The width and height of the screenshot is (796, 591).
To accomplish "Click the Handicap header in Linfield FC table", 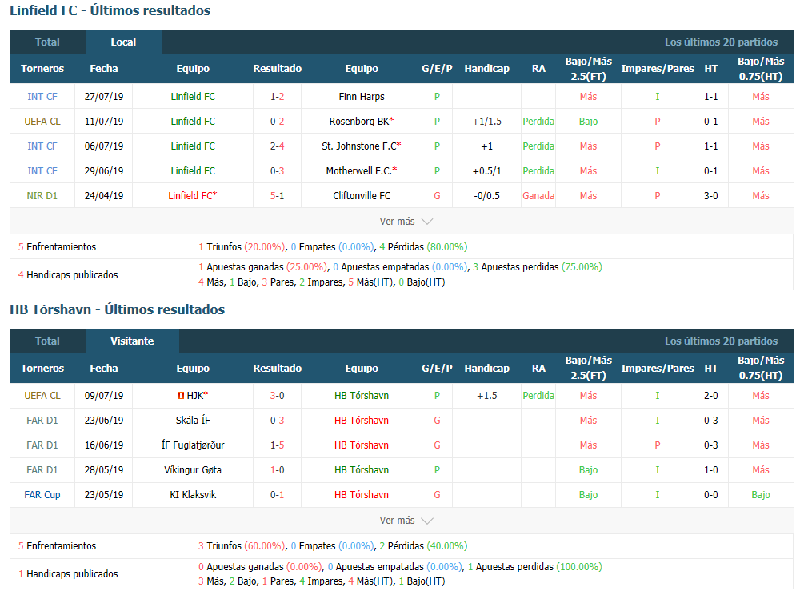I will pyautogui.click(x=487, y=69).
